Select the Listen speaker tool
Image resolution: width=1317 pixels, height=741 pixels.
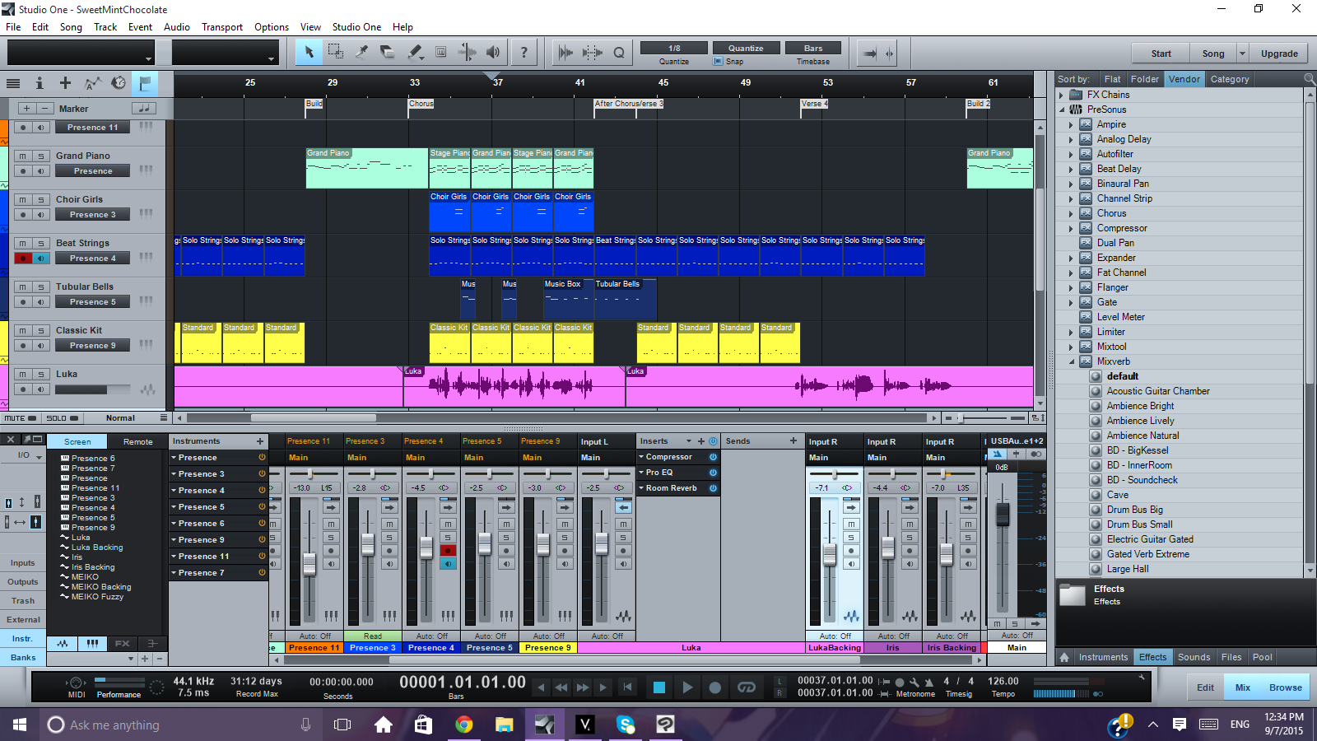click(x=493, y=52)
